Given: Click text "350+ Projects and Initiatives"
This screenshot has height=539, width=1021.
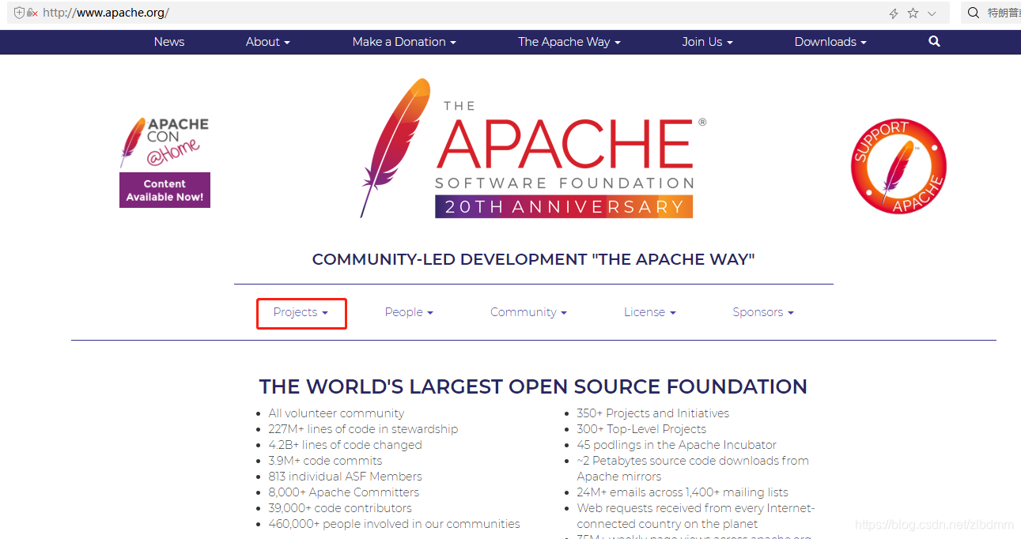Looking at the screenshot, I should click(x=652, y=413).
